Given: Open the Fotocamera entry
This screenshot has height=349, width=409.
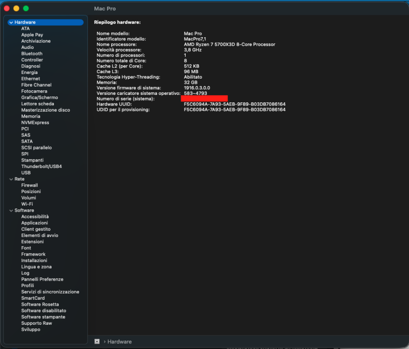Looking at the screenshot, I should (x=34, y=91).
